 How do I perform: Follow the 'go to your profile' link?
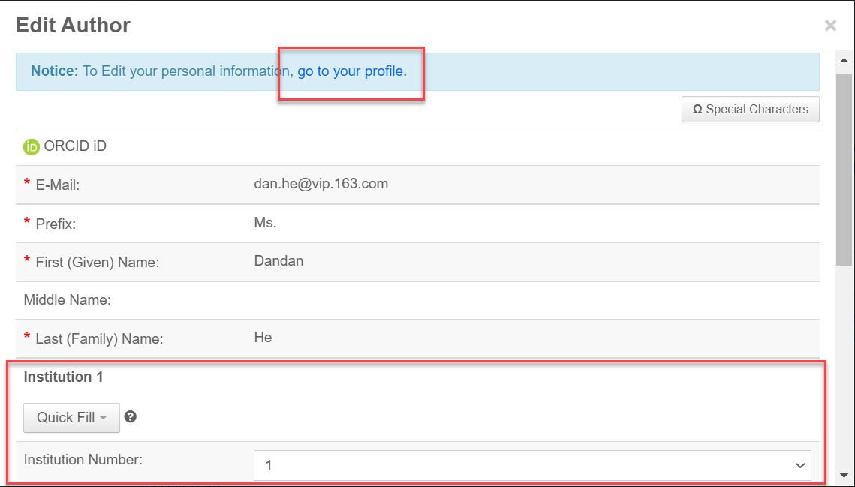click(x=351, y=71)
